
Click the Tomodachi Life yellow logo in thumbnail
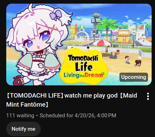point(84,66)
